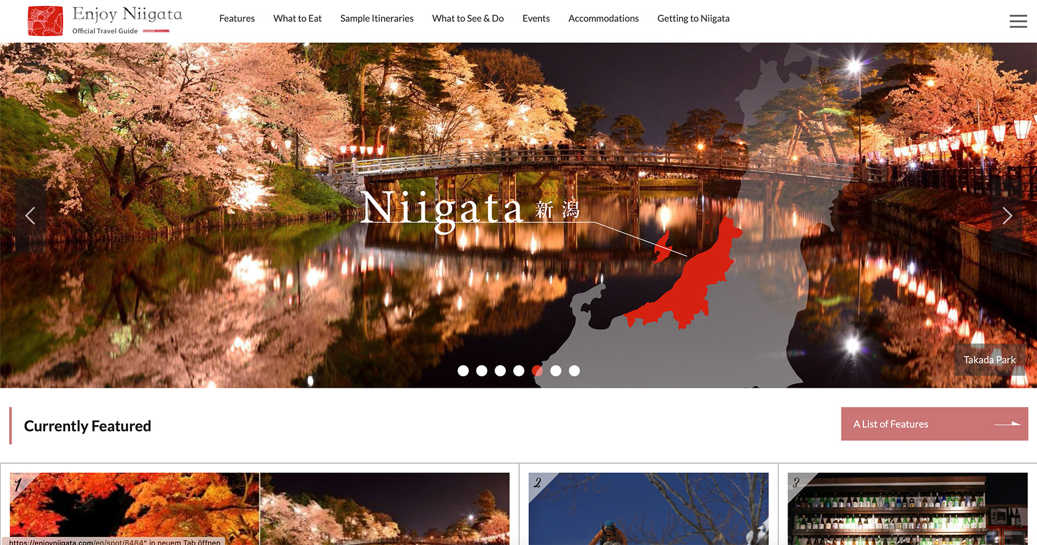The image size is (1037, 545).
Task: Click the A List of Features button
Action: coord(934,424)
